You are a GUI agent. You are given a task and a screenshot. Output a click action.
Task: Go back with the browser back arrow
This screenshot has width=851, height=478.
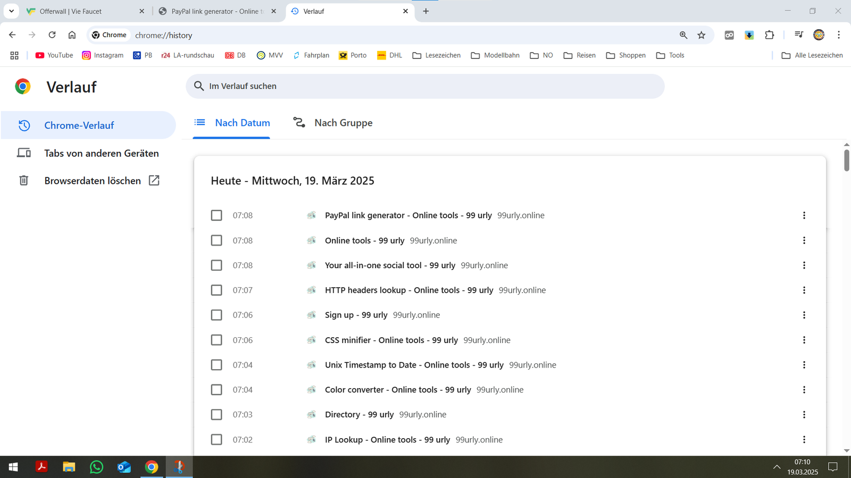click(x=12, y=35)
